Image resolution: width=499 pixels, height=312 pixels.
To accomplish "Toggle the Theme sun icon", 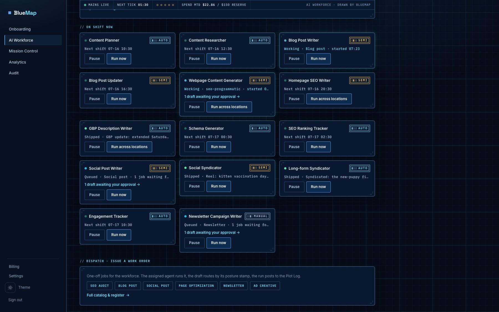I will click(10, 288).
